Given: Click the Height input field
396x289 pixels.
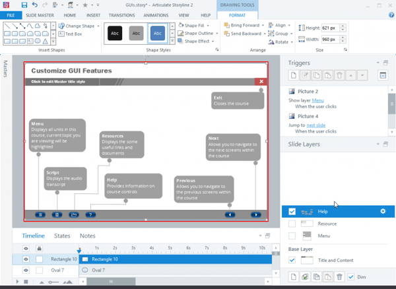Looking at the screenshot, I should (x=331, y=28).
